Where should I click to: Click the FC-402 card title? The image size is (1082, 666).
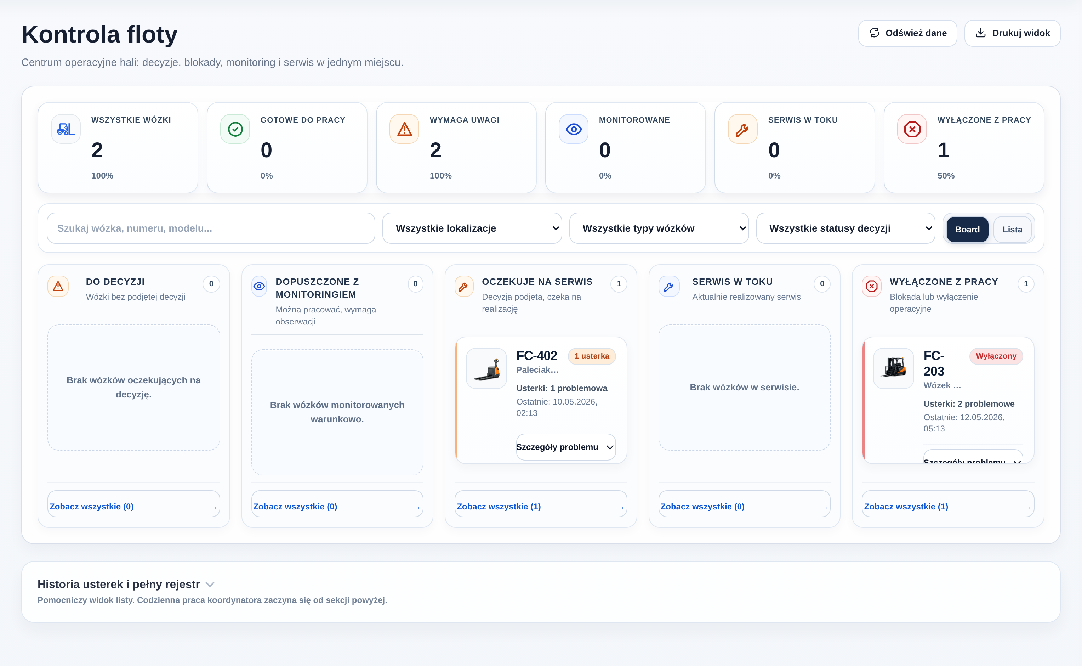[537, 355]
